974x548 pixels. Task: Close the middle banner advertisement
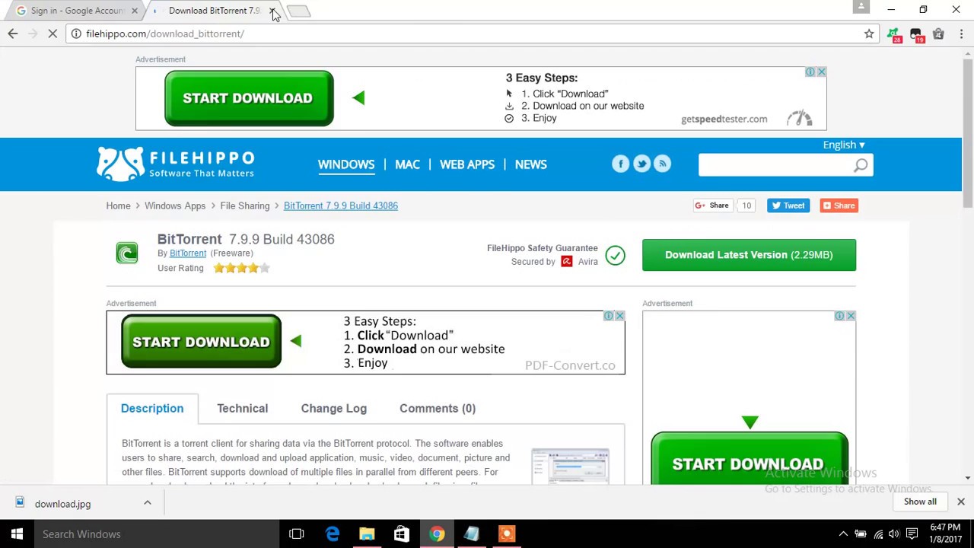tap(619, 316)
